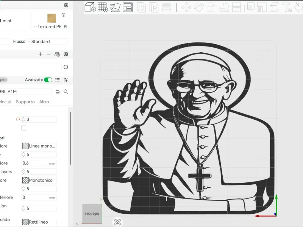Click the view mode icon below the canvas

117,222
